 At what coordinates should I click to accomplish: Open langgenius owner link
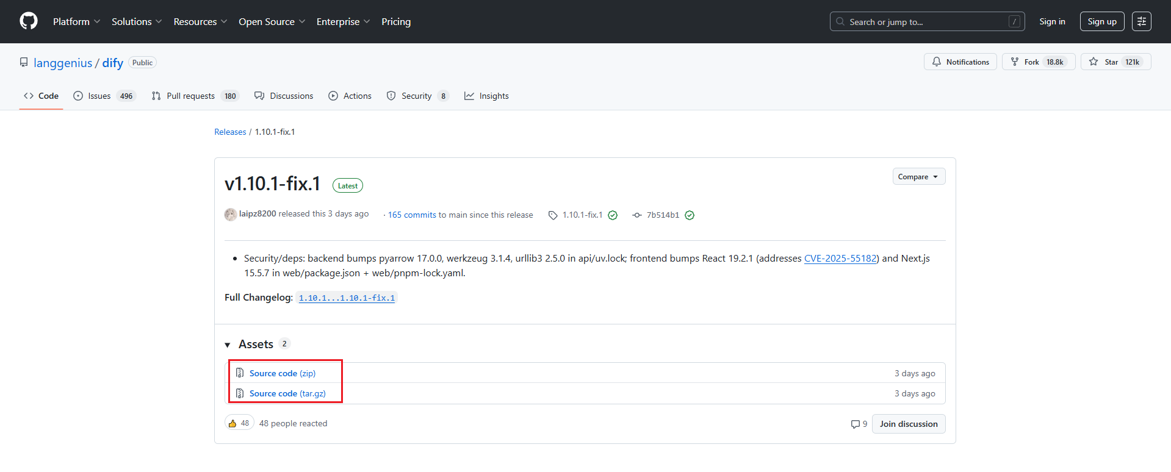click(63, 63)
